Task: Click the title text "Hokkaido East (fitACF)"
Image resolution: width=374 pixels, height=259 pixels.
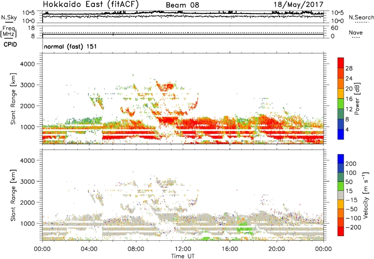Action: pos(91,4)
